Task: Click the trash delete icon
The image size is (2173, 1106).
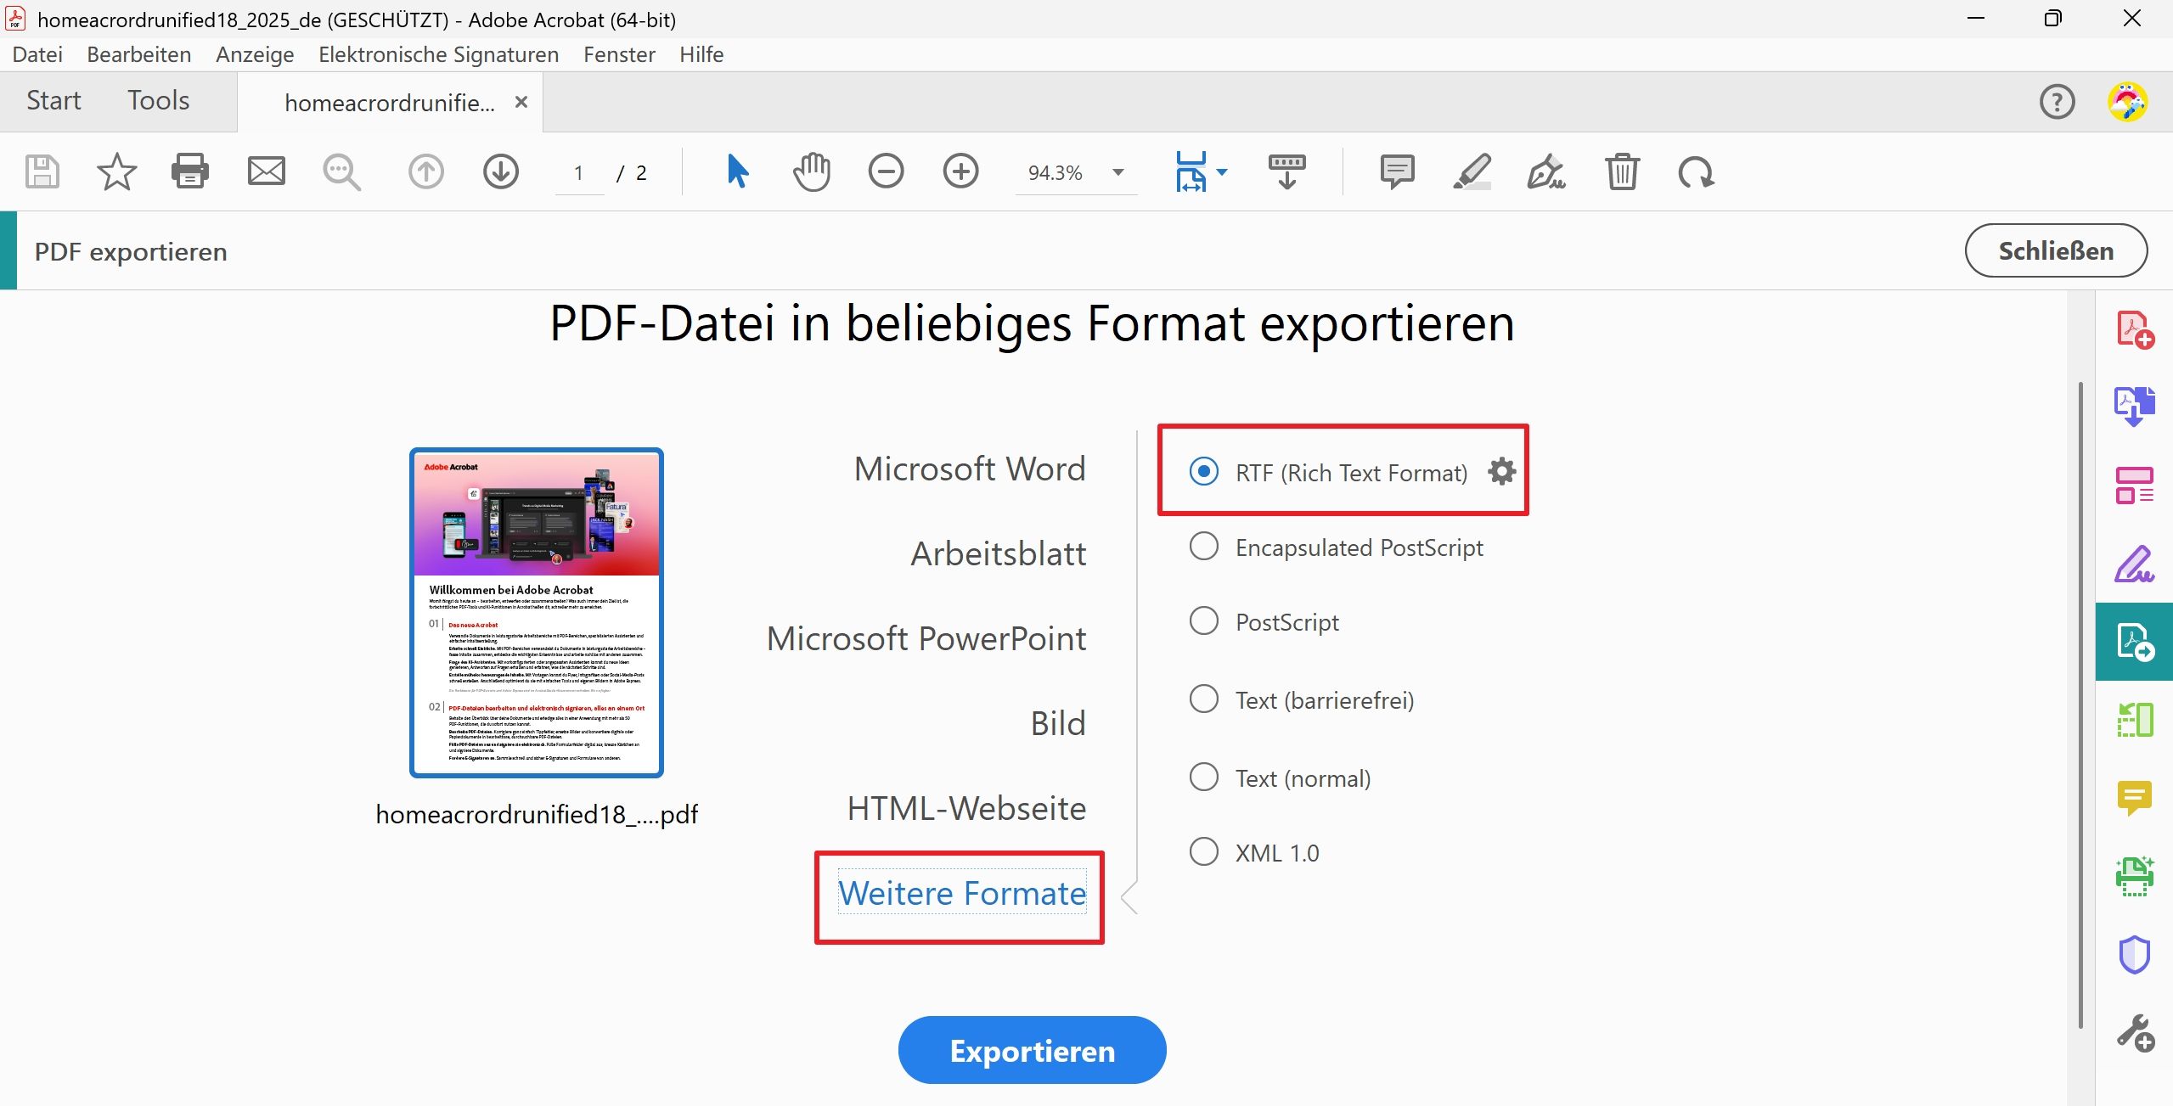Action: point(1621,172)
